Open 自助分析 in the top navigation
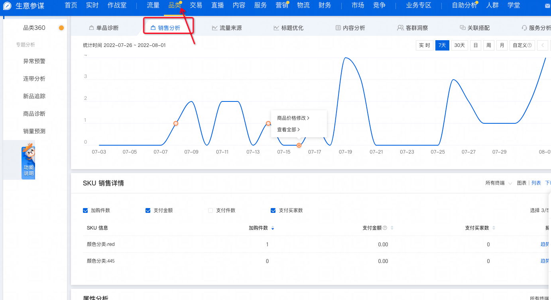 click(464, 6)
